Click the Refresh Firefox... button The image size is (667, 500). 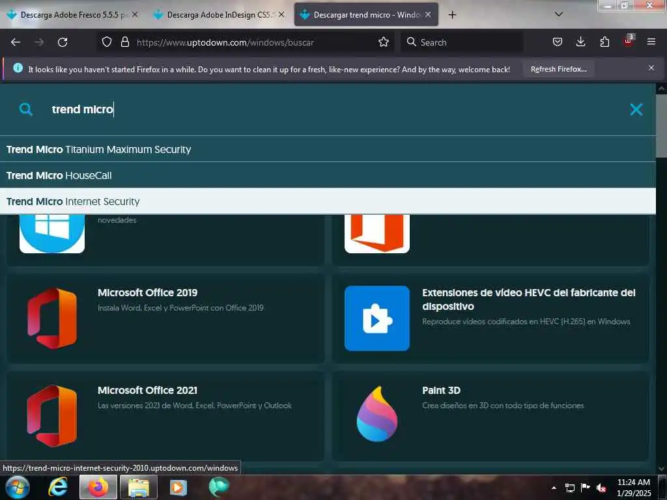(558, 69)
